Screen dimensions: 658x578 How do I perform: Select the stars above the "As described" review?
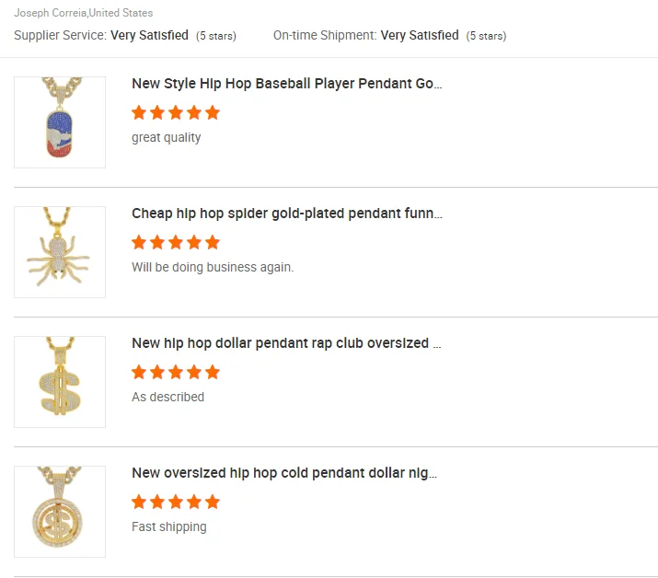[x=176, y=372]
